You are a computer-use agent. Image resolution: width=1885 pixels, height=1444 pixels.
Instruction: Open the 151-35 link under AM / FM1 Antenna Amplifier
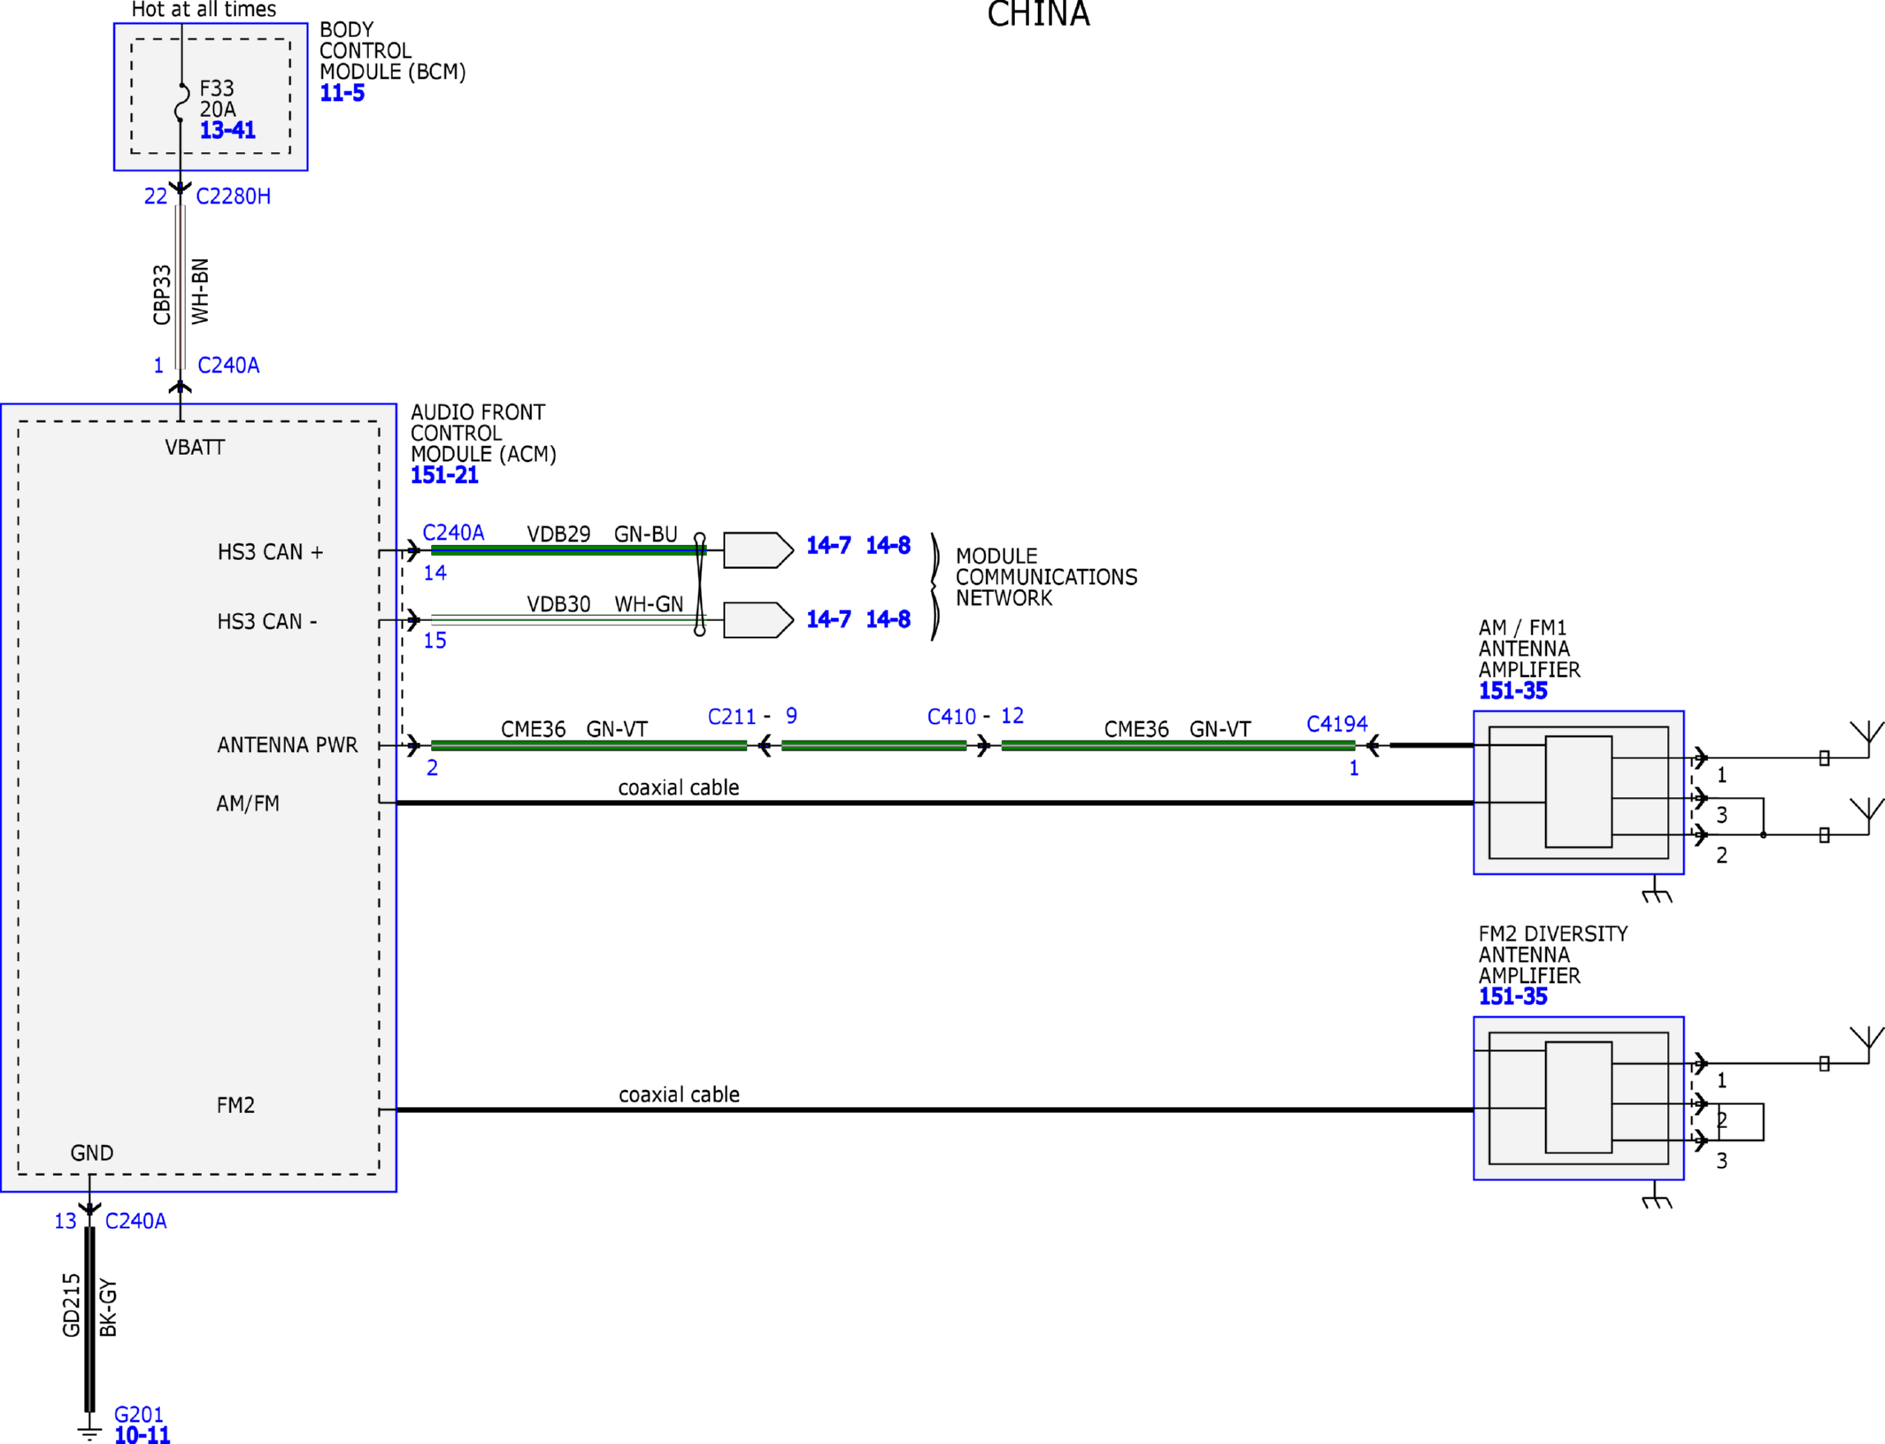pyautogui.click(x=1512, y=691)
